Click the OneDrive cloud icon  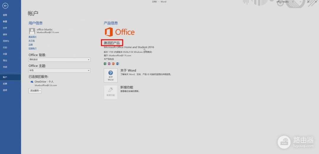pyautogui.click(x=32, y=82)
